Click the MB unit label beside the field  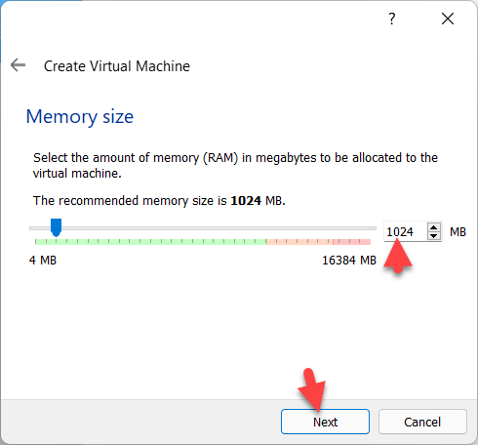point(458,232)
